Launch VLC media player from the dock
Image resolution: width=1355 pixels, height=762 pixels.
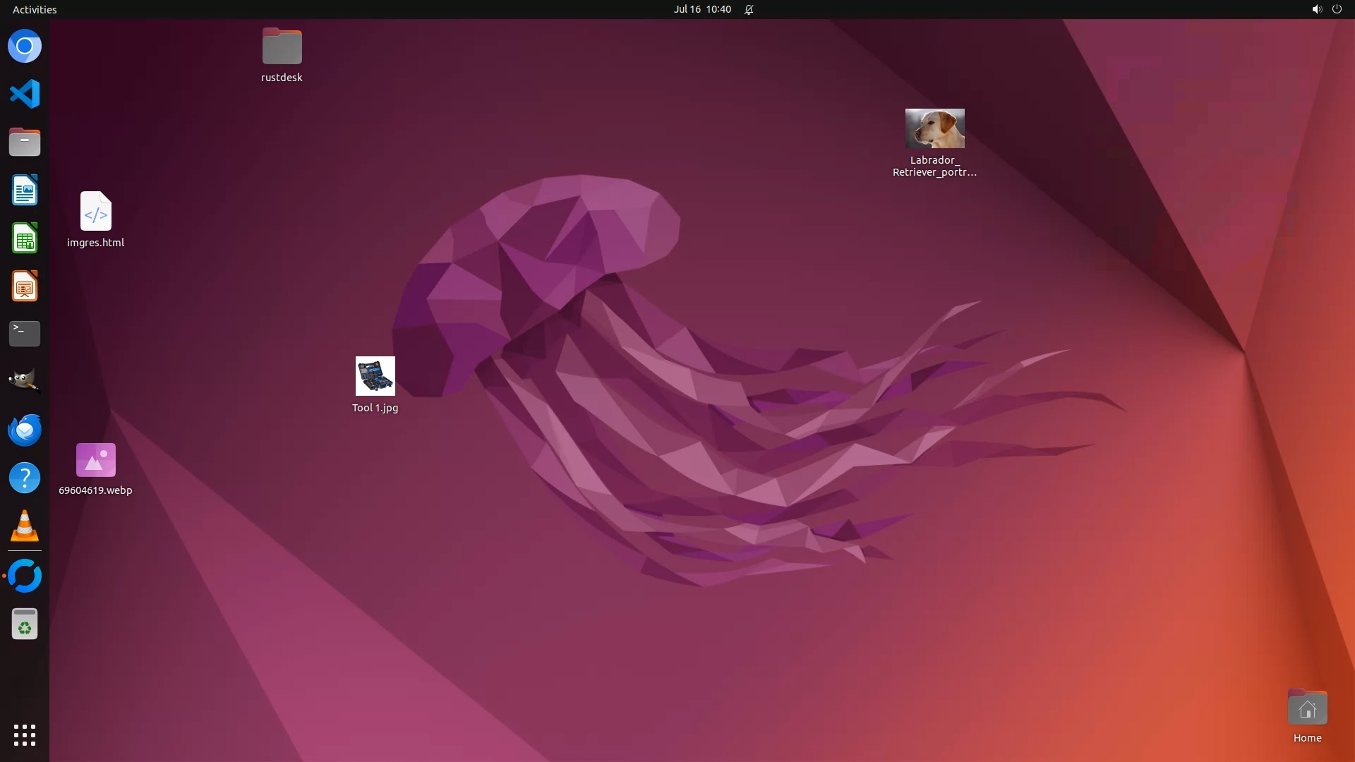25,526
